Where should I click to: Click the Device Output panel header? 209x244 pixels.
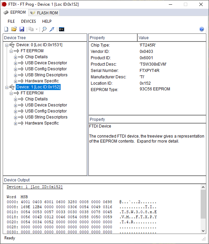click(104, 180)
